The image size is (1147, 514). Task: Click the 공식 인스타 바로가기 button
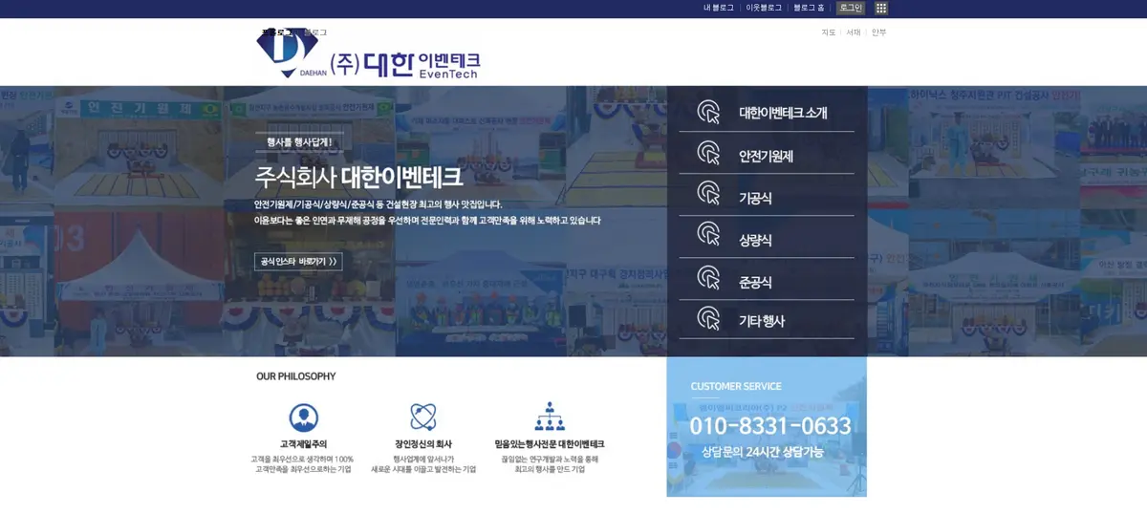point(298,262)
